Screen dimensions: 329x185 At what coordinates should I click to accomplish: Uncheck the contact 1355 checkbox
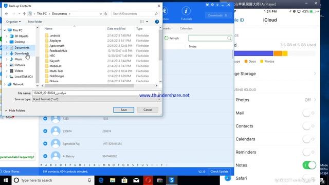click(45, 119)
